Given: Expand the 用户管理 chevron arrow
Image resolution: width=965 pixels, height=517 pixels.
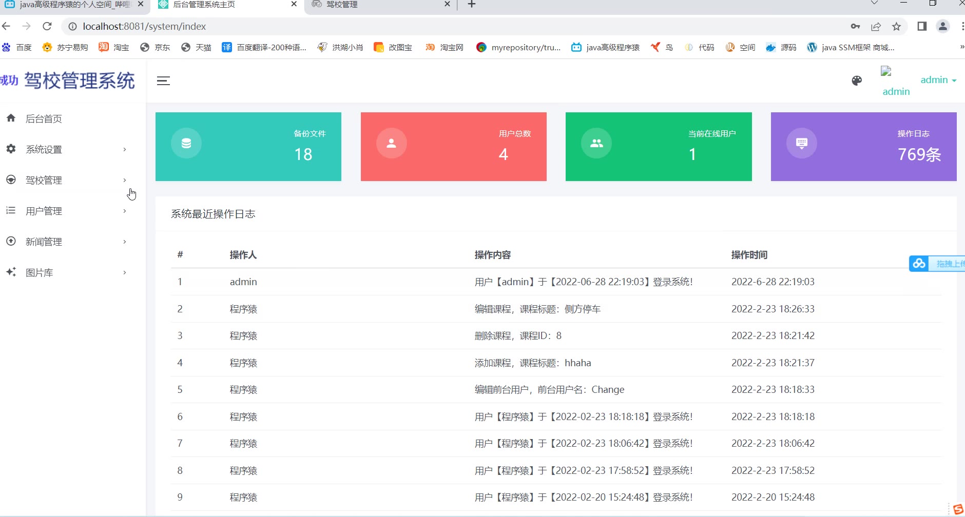Looking at the screenshot, I should (x=125, y=211).
